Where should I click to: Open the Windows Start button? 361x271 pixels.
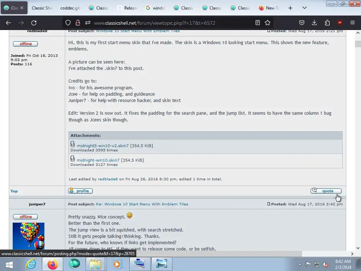click(9, 264)
